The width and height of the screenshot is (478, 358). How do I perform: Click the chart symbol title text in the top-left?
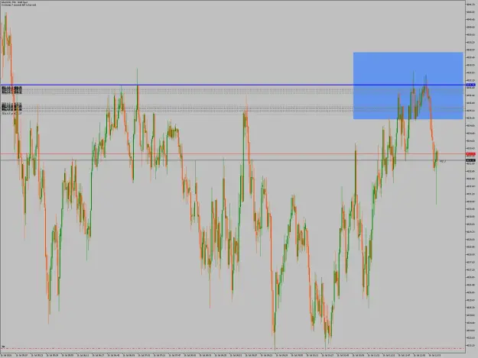point(15,2)
